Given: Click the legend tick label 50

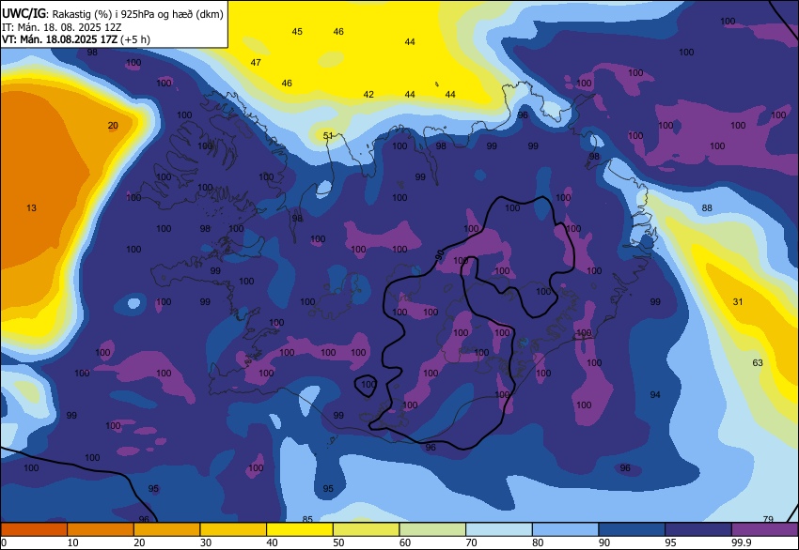Looking at the screenshot, I should [338, 542].
